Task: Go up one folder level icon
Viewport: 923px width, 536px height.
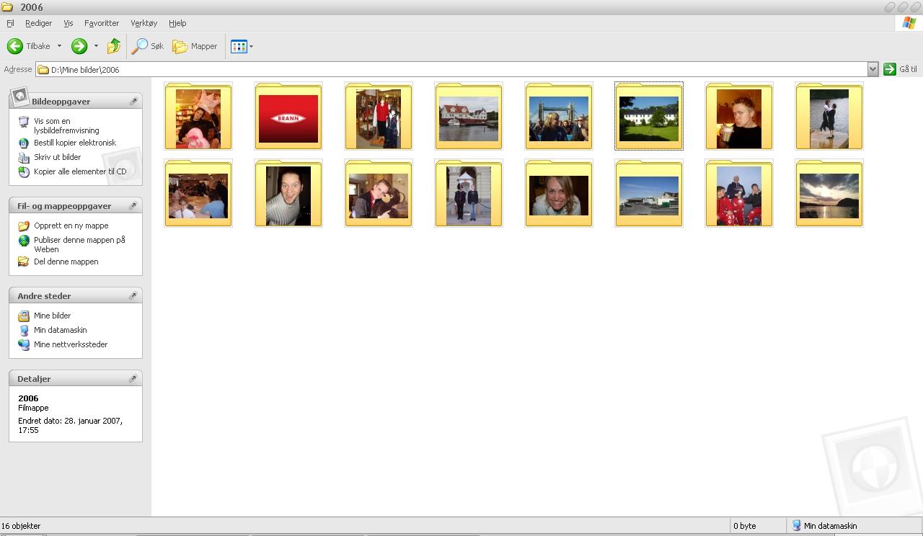Action: [x=114, y=46]
